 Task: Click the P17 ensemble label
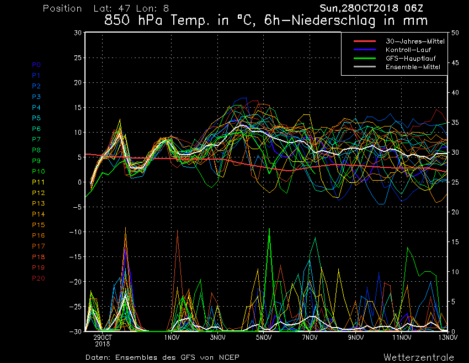(x=38, y=246)
